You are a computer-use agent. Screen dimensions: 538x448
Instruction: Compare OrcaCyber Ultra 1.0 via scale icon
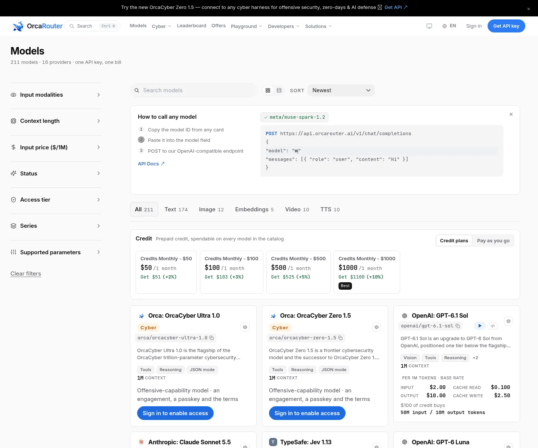[x=245, y=327]
